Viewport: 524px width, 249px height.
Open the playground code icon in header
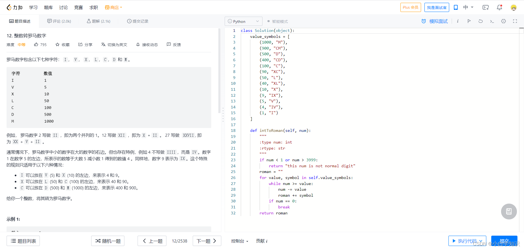486,7
